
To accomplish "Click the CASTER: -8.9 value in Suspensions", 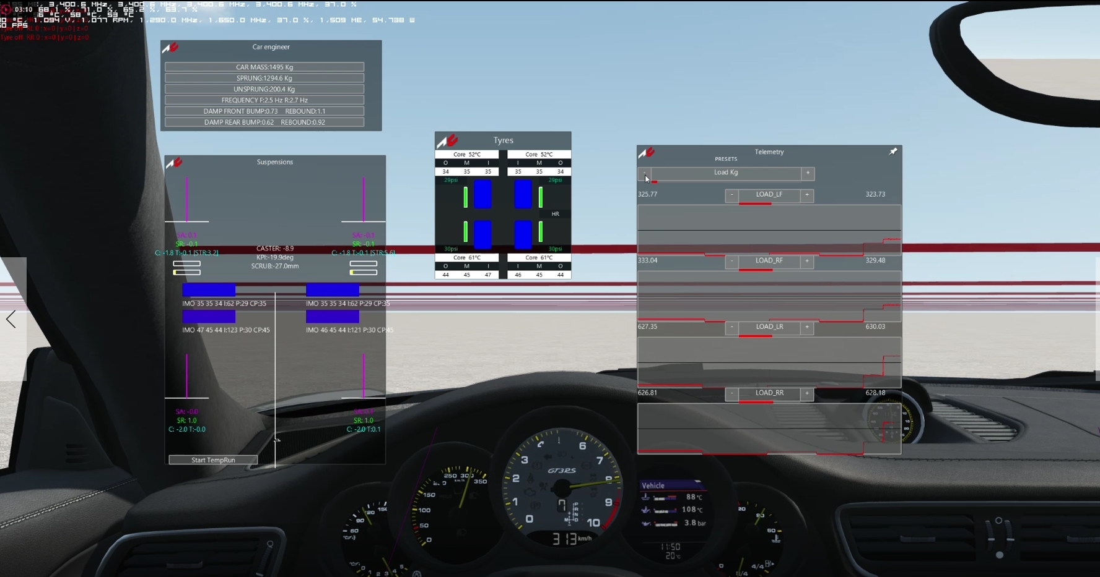I will point(275,249).
